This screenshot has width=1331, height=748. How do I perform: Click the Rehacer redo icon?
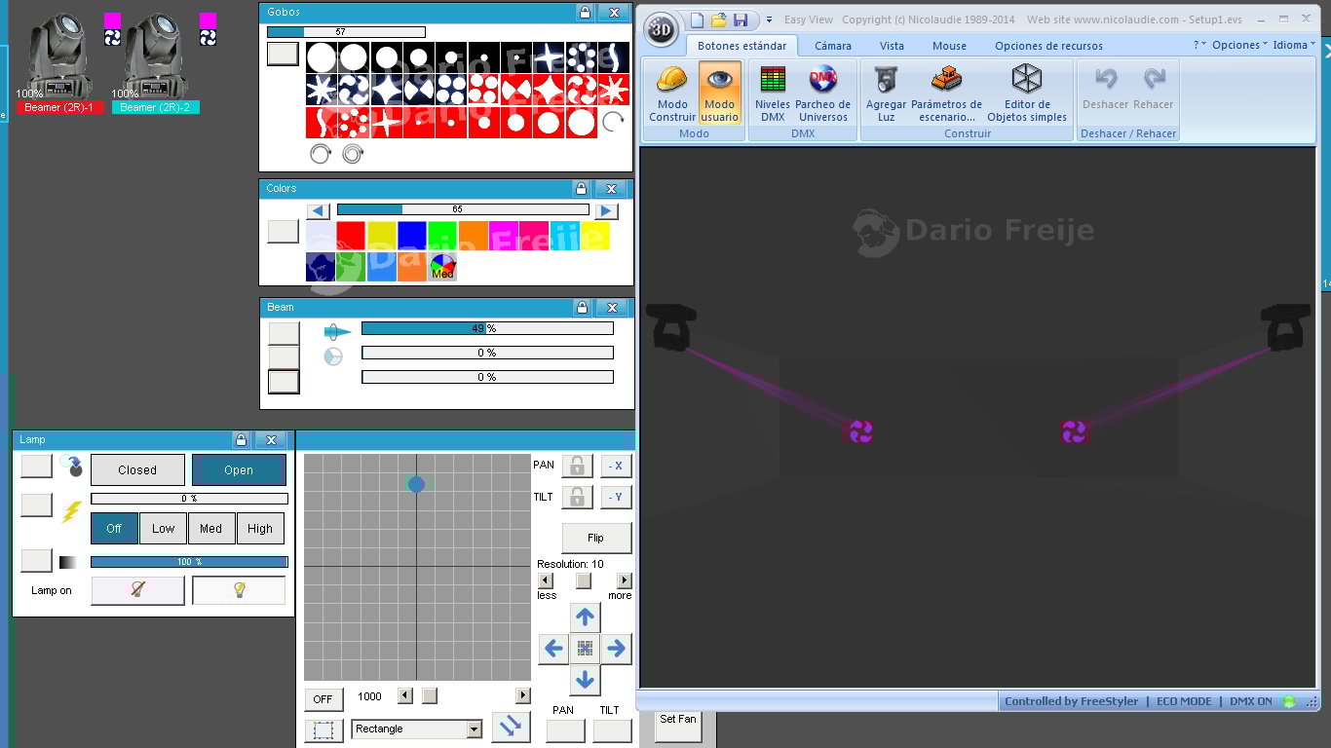point(1154,79)
